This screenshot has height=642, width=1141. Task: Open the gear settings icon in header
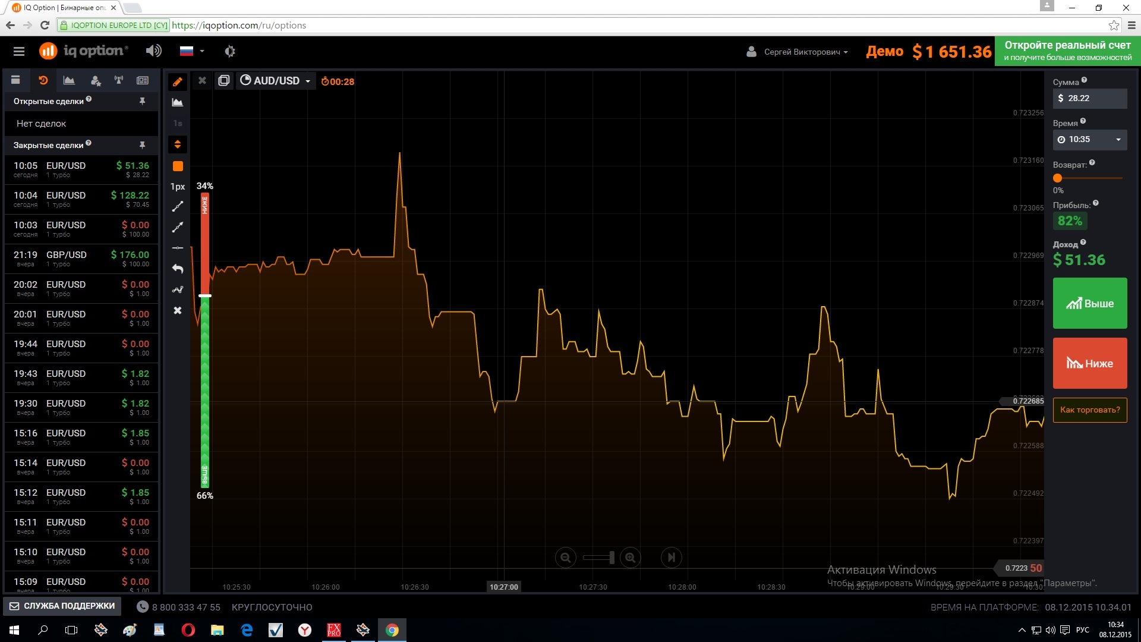[230, 51]
